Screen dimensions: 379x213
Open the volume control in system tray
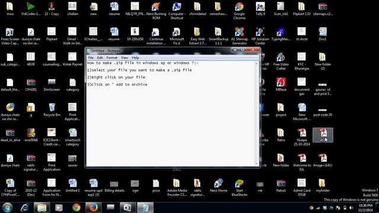351,208
